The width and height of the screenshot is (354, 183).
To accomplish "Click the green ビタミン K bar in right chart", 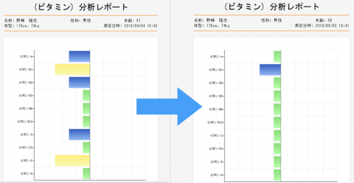I will [x=277, y=175].
